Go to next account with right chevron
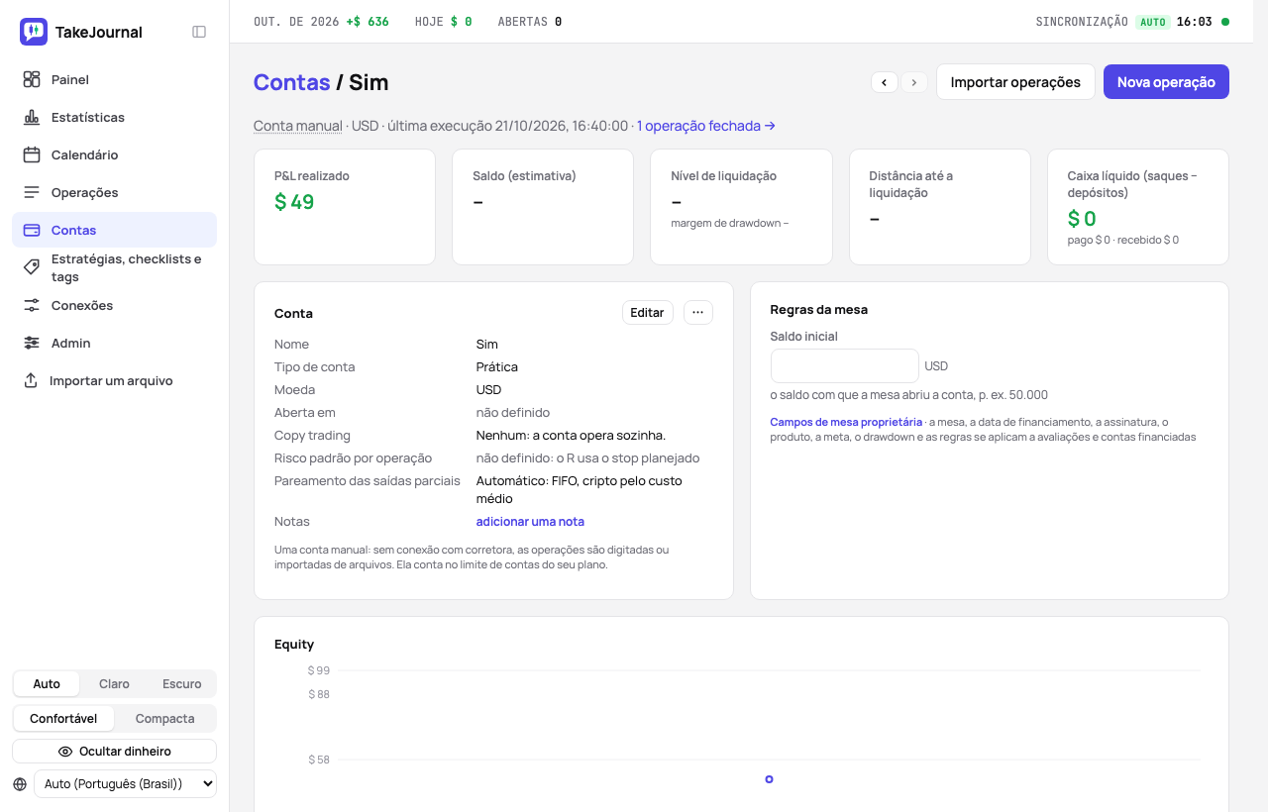1268x812 pixels. (914, 82)
